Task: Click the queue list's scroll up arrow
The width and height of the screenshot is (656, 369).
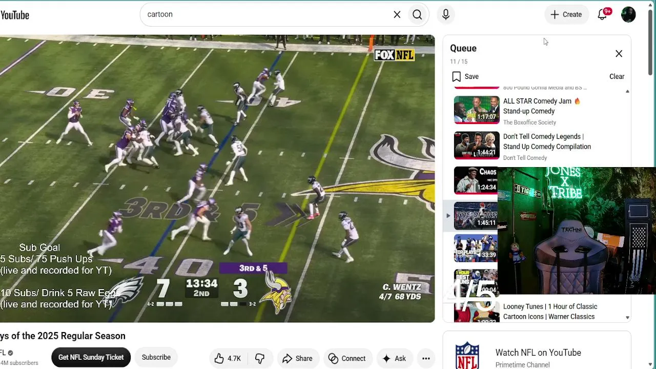Action: coord(627,91)
